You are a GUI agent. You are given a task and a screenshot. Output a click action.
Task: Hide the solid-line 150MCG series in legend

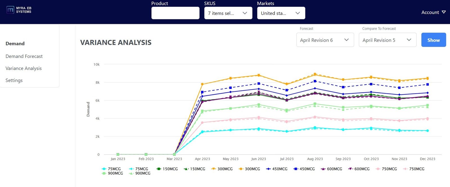click(x=167, y=169)
